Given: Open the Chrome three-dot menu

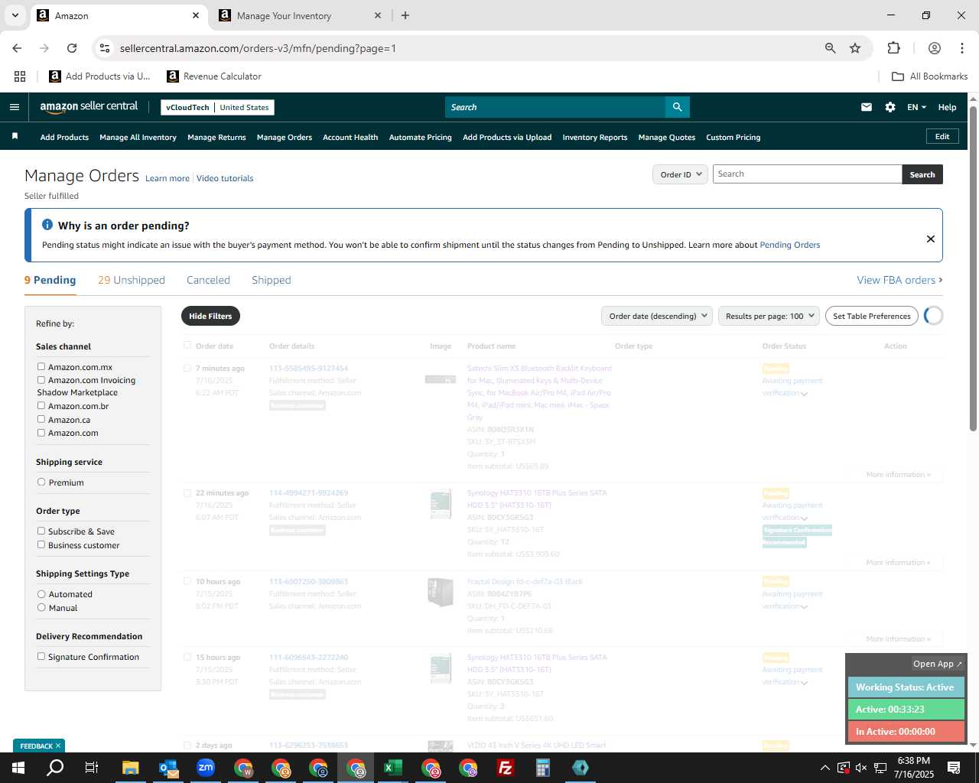Looking at the screenshot, I should click(x=962, y=48).
